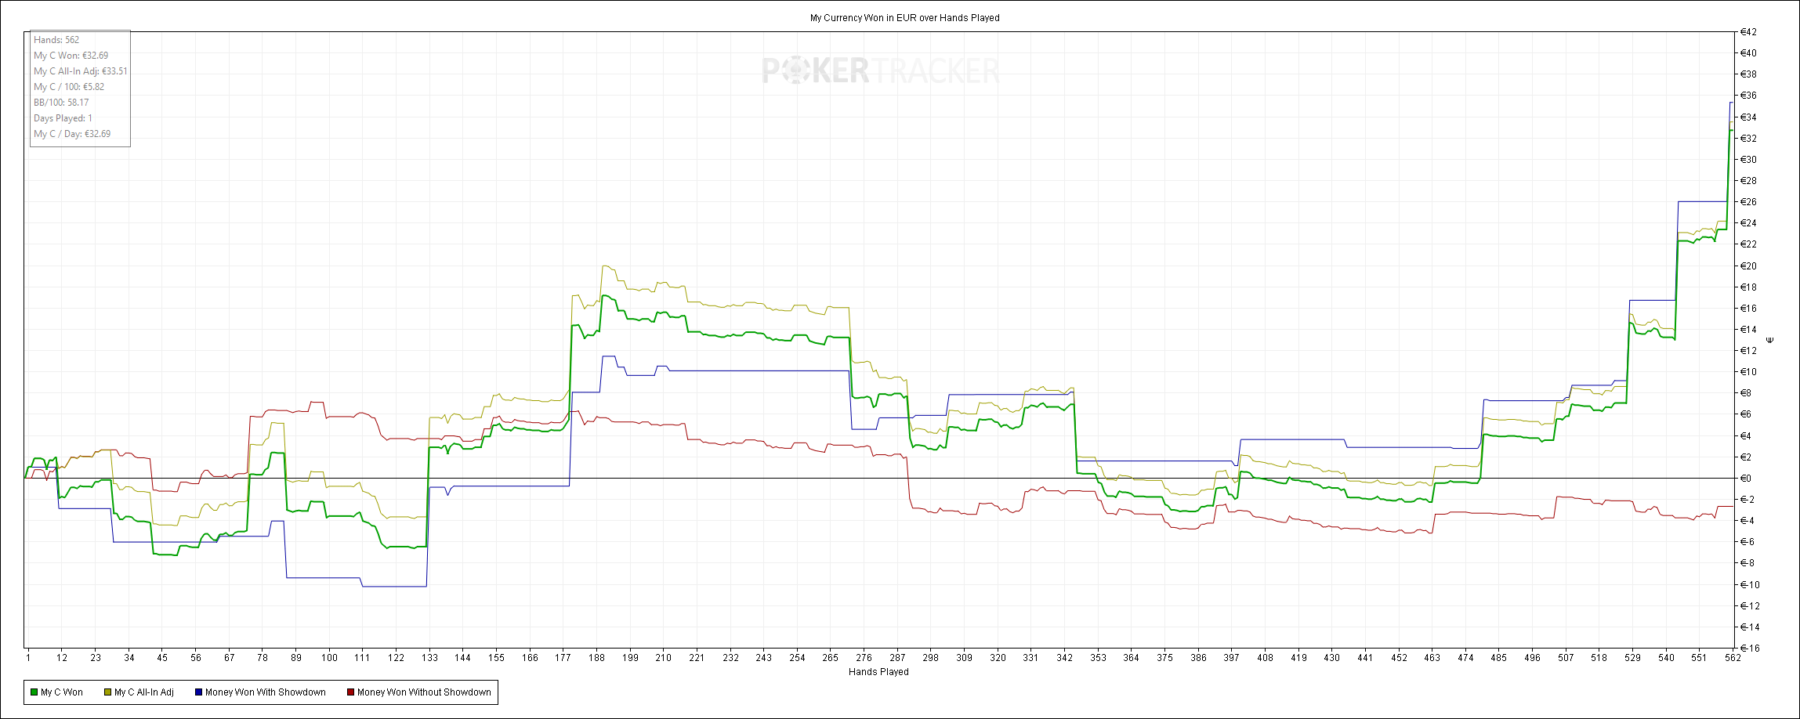Click "My C / 100: €5.82" stat

tap(69, 87)
